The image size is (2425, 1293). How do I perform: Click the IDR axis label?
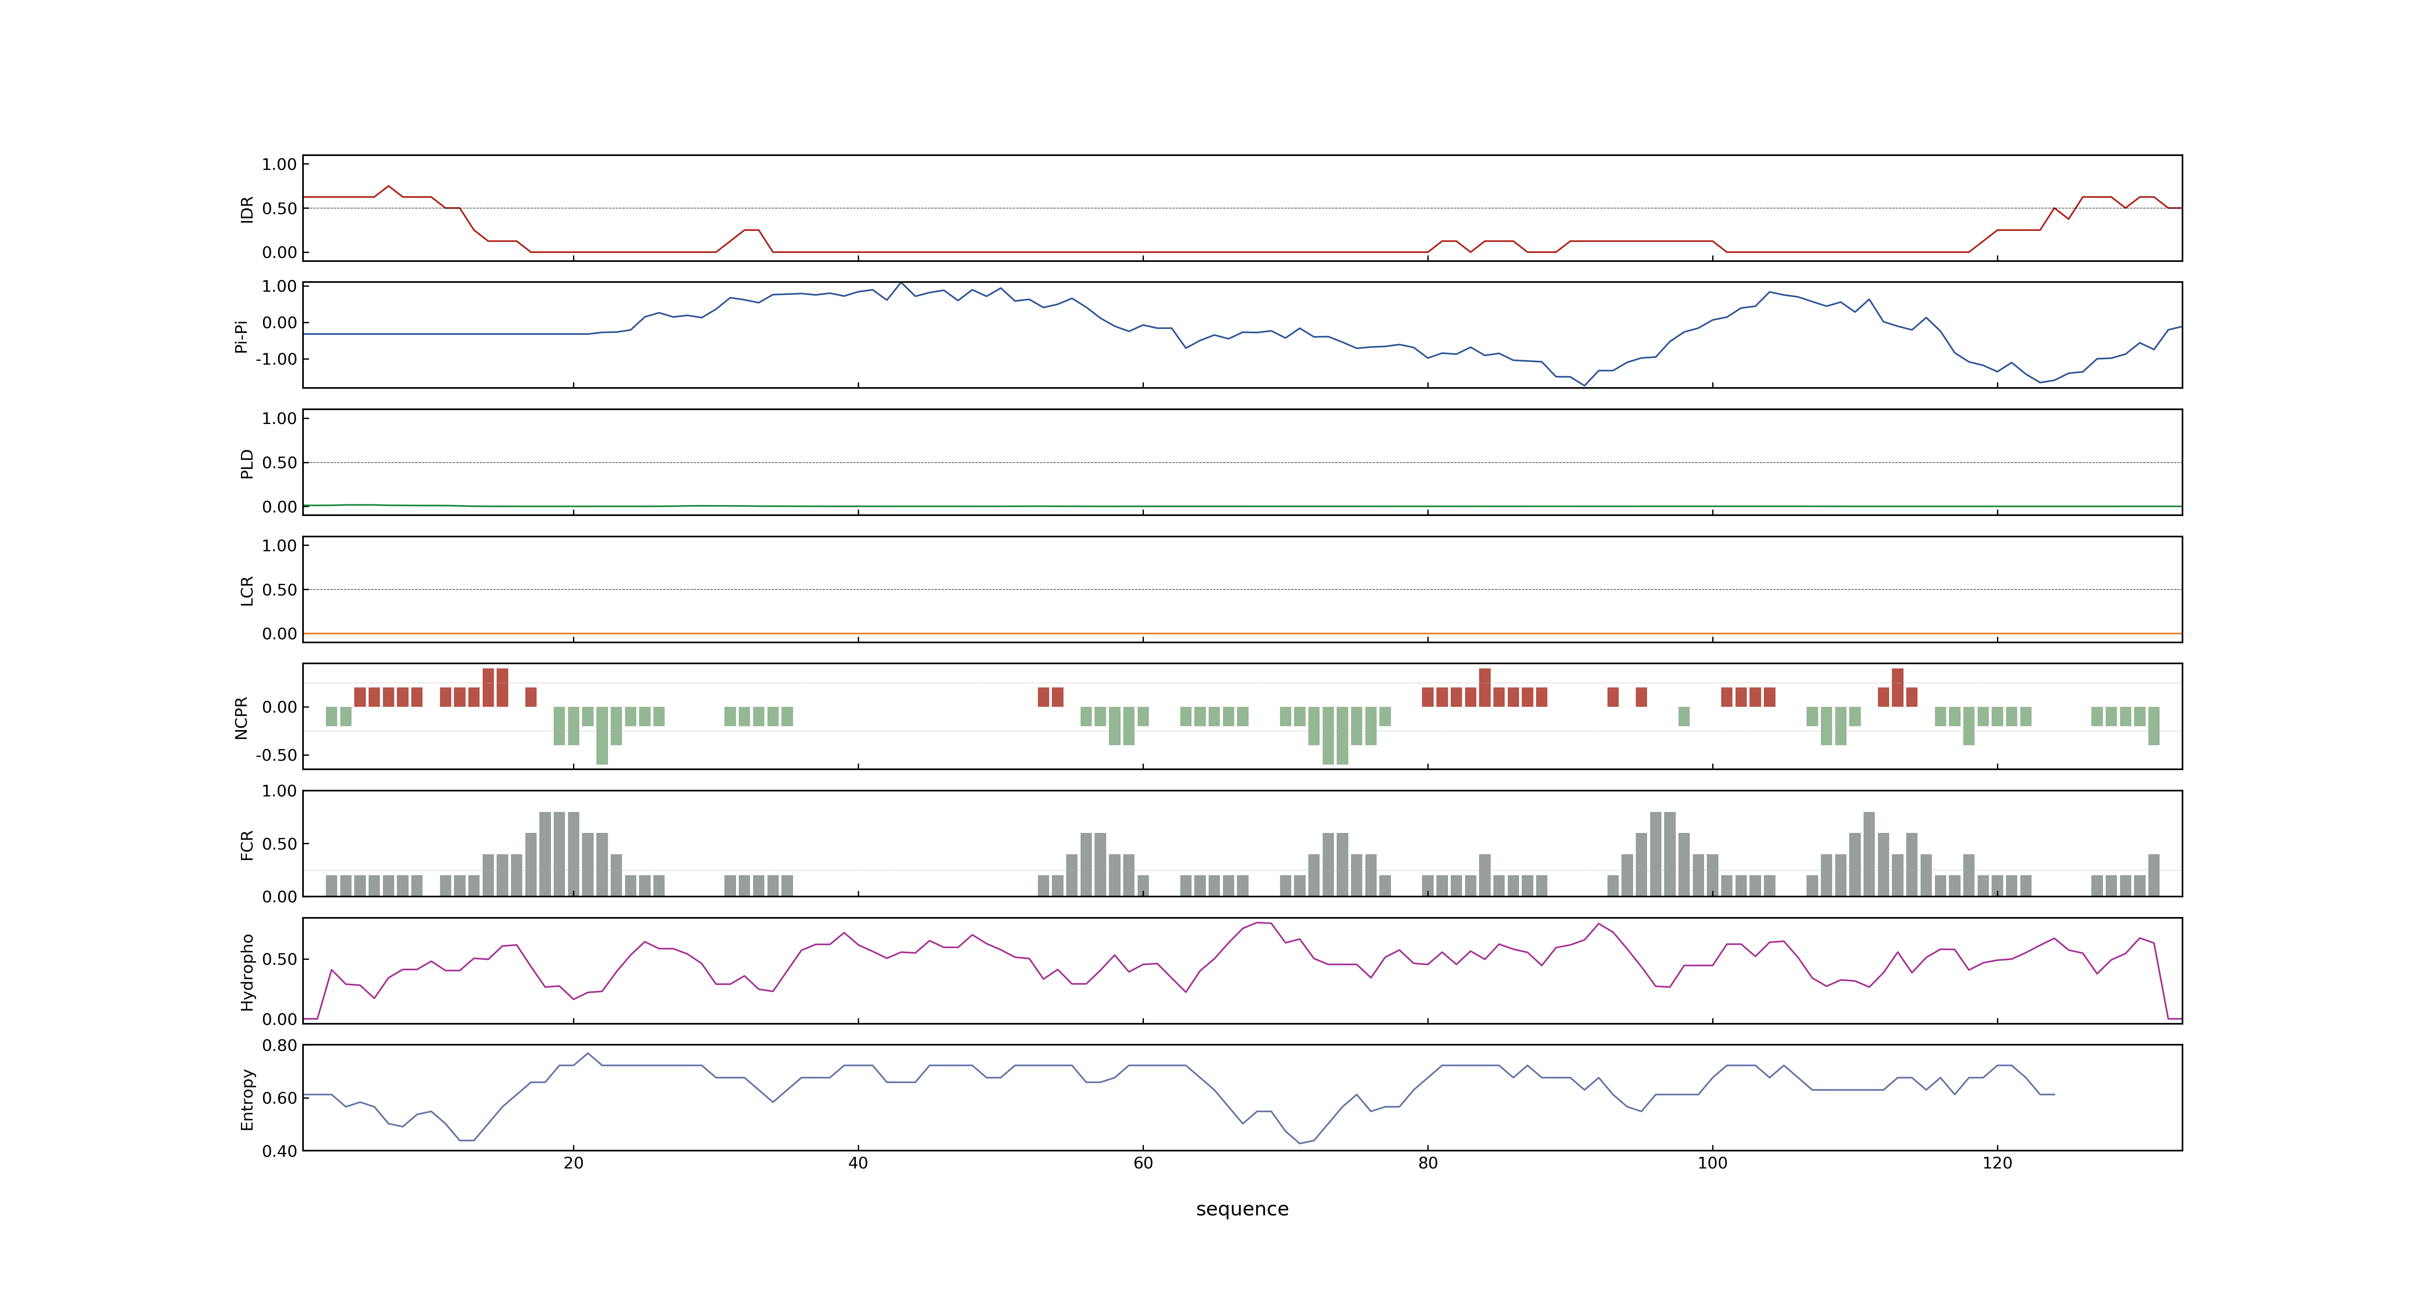click(247, 209)
